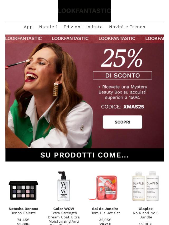Open the App menu link

(28, 27)
